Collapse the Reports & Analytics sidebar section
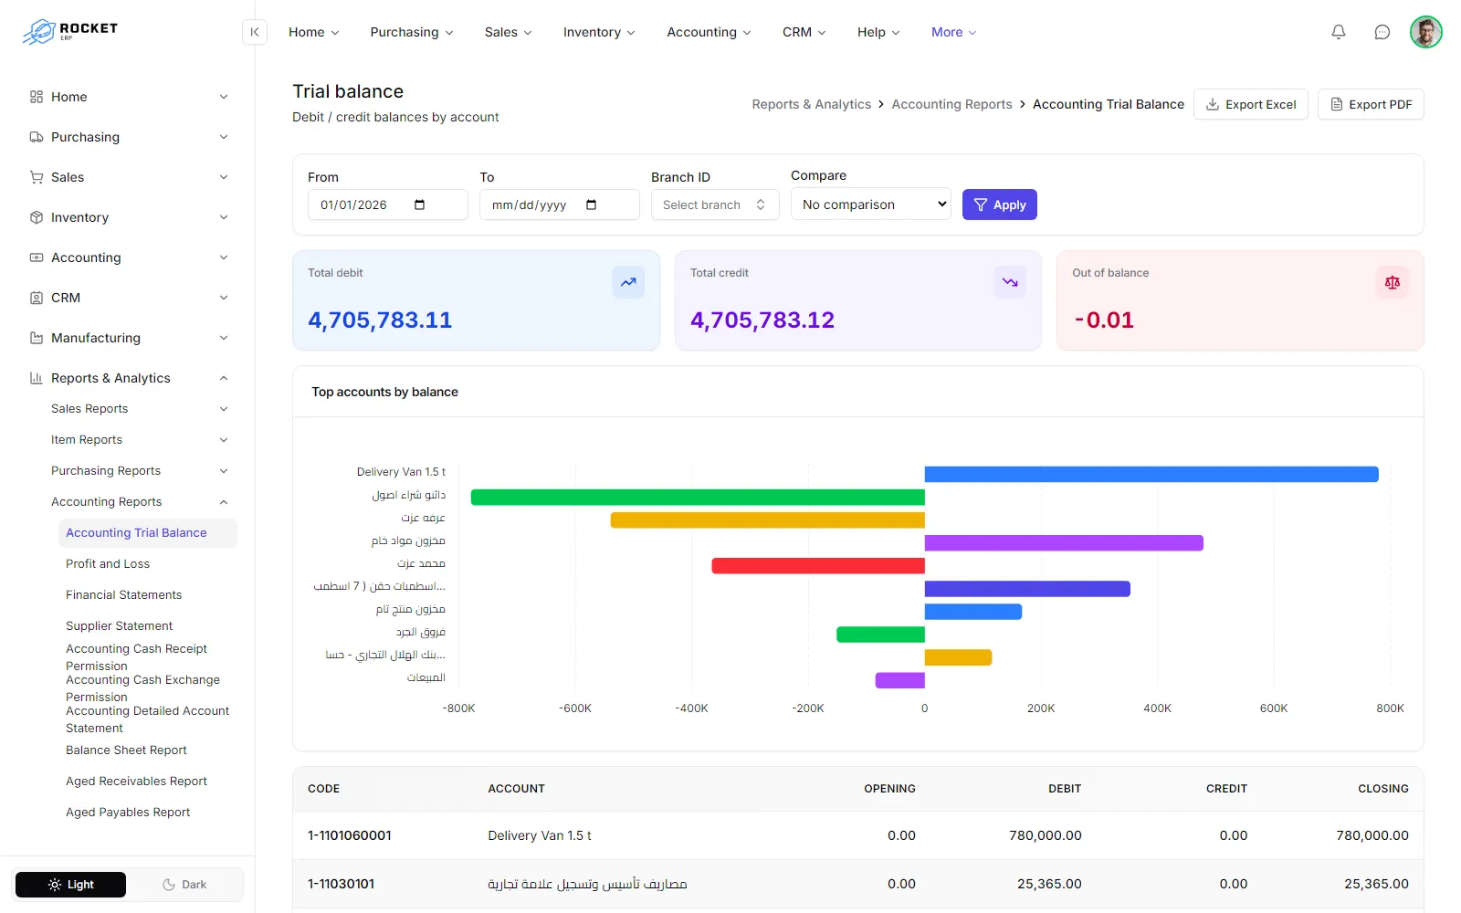This screenshot has width=1461, height=913. click(x=224, y=378)
